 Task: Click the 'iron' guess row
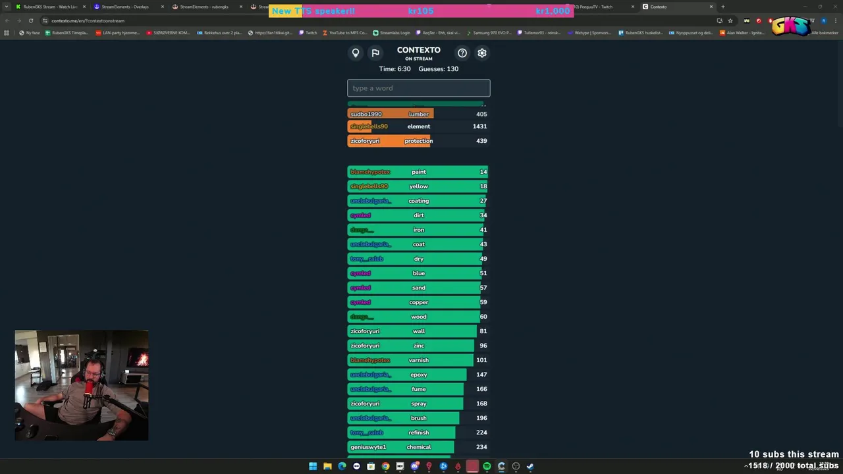tap(419, 230)
